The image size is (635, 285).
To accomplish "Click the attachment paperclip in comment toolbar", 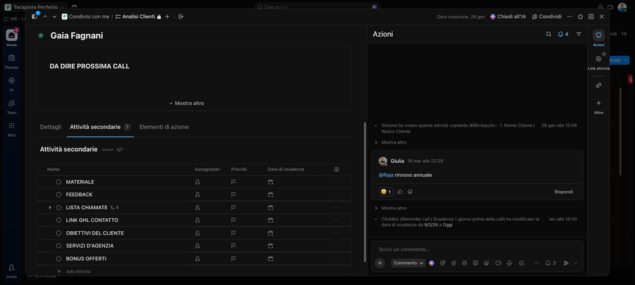I will (x=453, y=263).
